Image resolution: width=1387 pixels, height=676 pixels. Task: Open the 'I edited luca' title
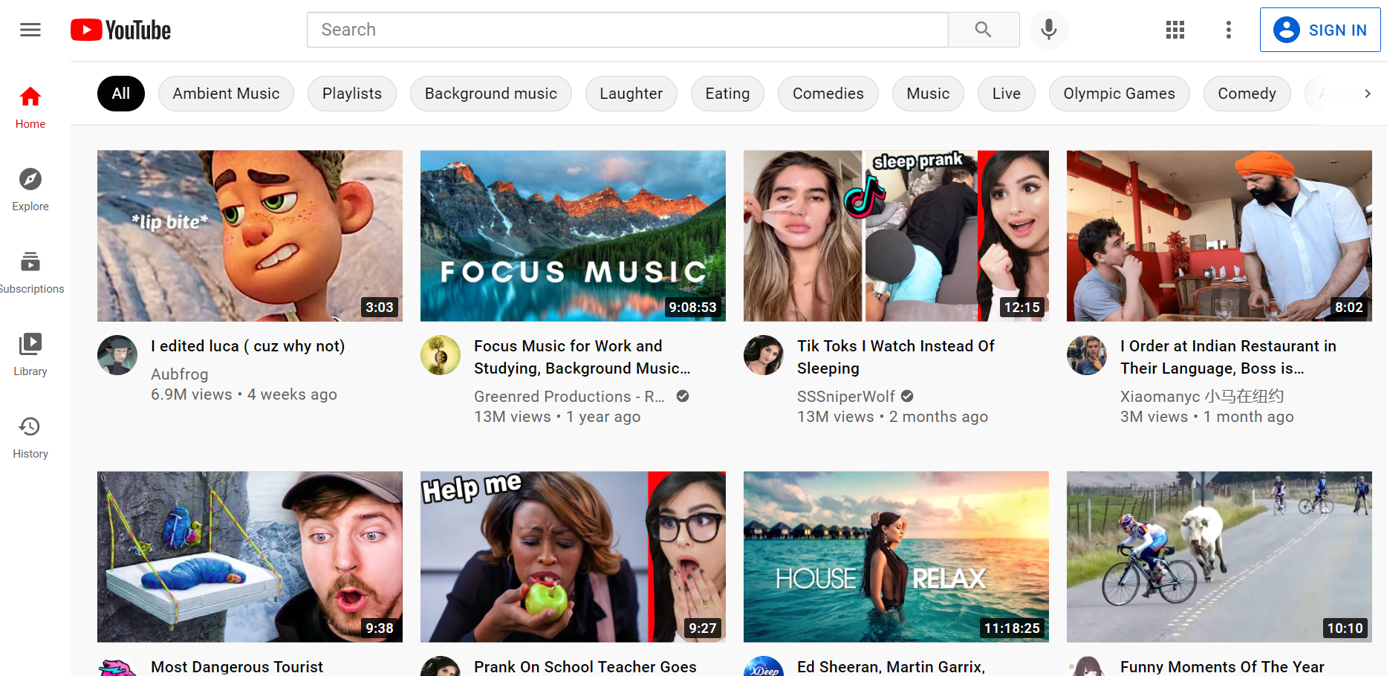(x=248, y=346)
